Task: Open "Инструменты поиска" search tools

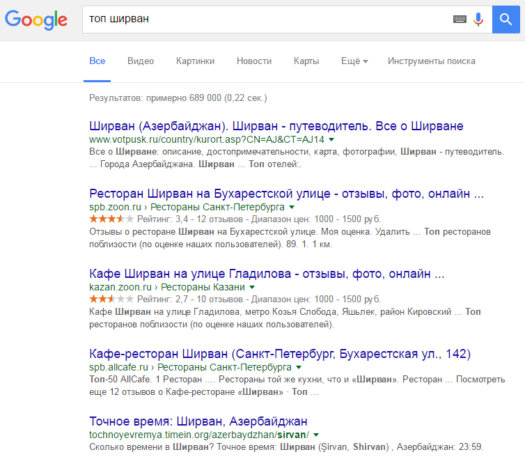Action: pyautogui.click(x=432, y=61)
